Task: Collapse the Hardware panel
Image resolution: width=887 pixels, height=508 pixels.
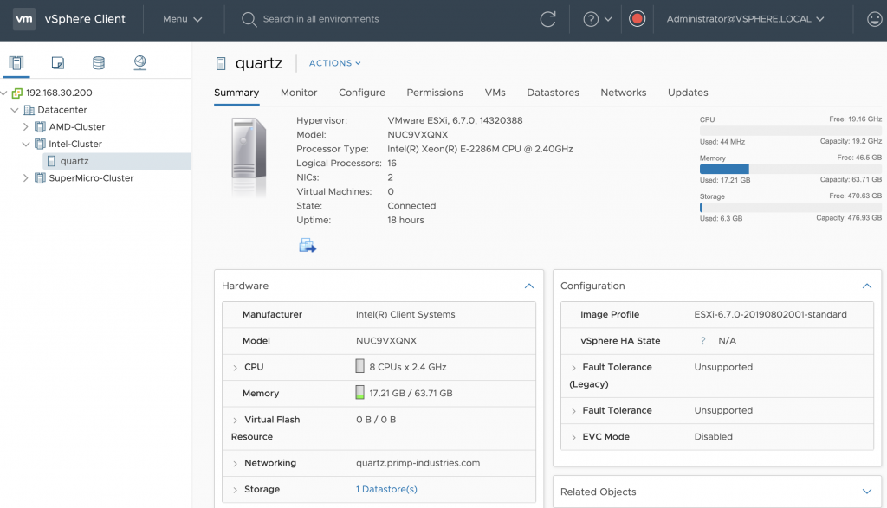Action: point(529,286)
